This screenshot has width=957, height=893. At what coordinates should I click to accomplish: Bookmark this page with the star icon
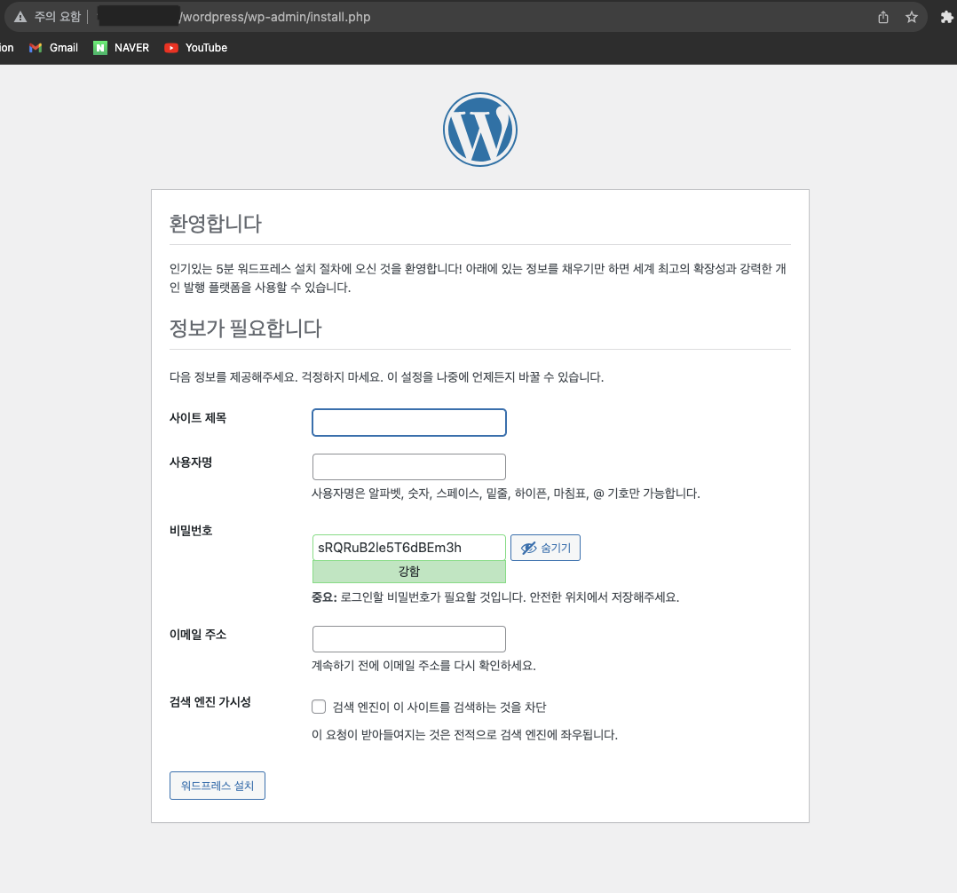(911, 17)
